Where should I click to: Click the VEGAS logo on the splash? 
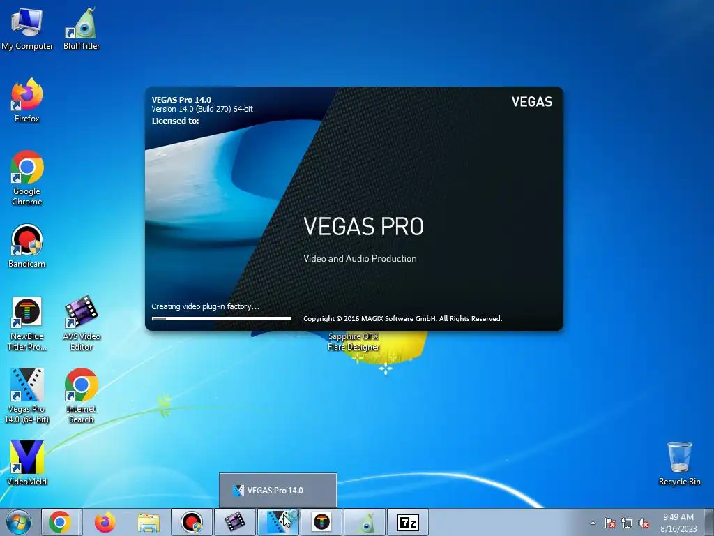(531, 102)
